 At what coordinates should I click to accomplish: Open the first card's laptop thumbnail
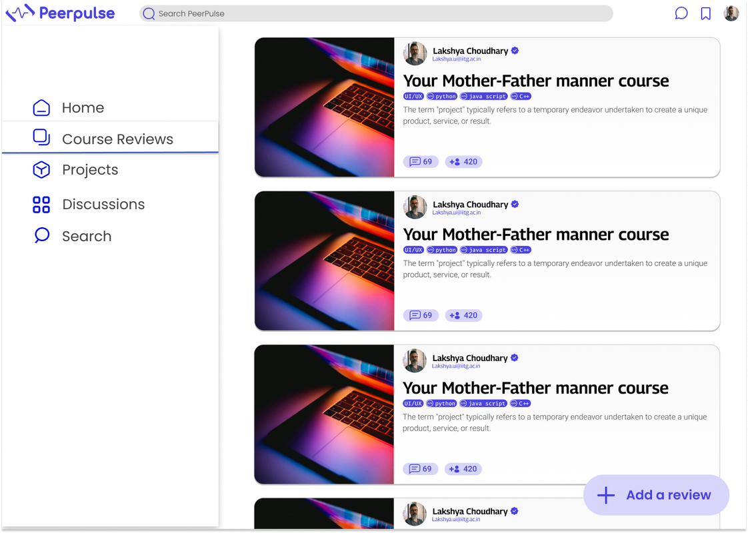[x=325, y=107]
